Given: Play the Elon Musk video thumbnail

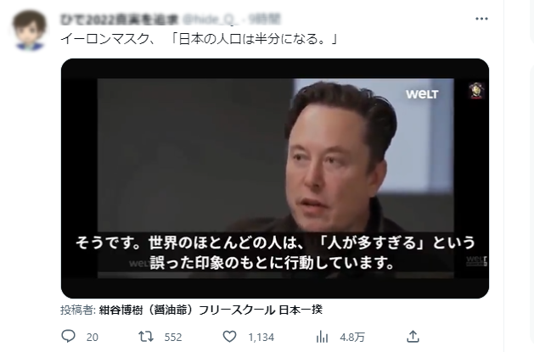Looking at the screenshot, I should coord(275,178).
